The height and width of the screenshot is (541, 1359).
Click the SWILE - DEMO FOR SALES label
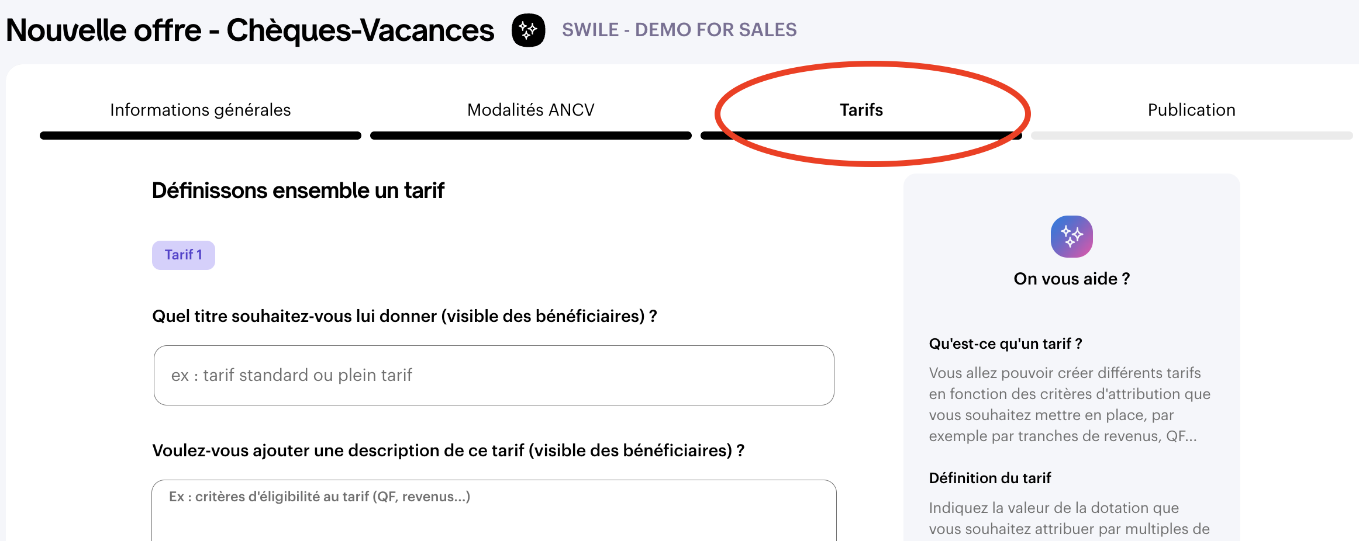tap(679, 30)
